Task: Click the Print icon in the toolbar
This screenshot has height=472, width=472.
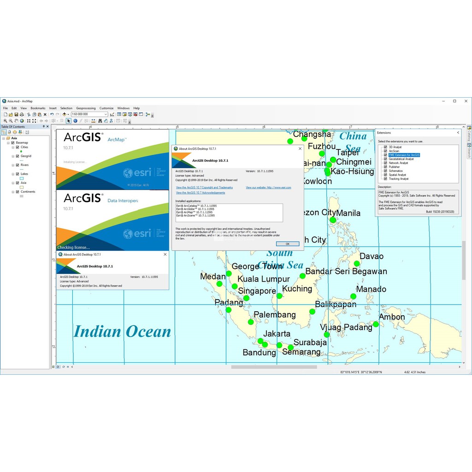Action: [22, 114]
